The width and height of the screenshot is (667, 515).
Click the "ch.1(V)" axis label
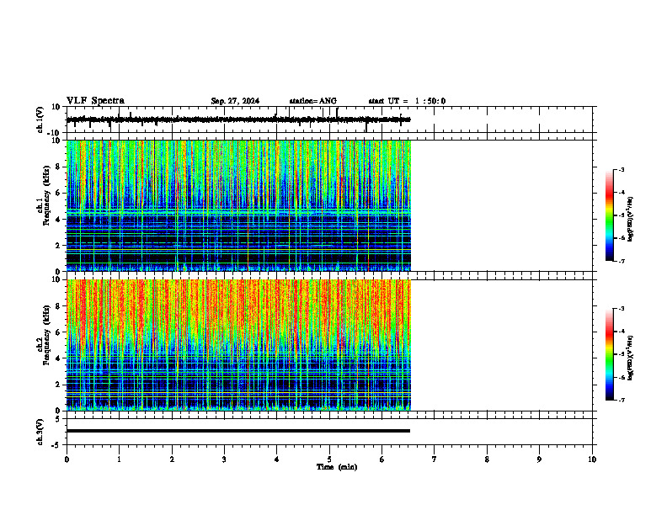40,119
